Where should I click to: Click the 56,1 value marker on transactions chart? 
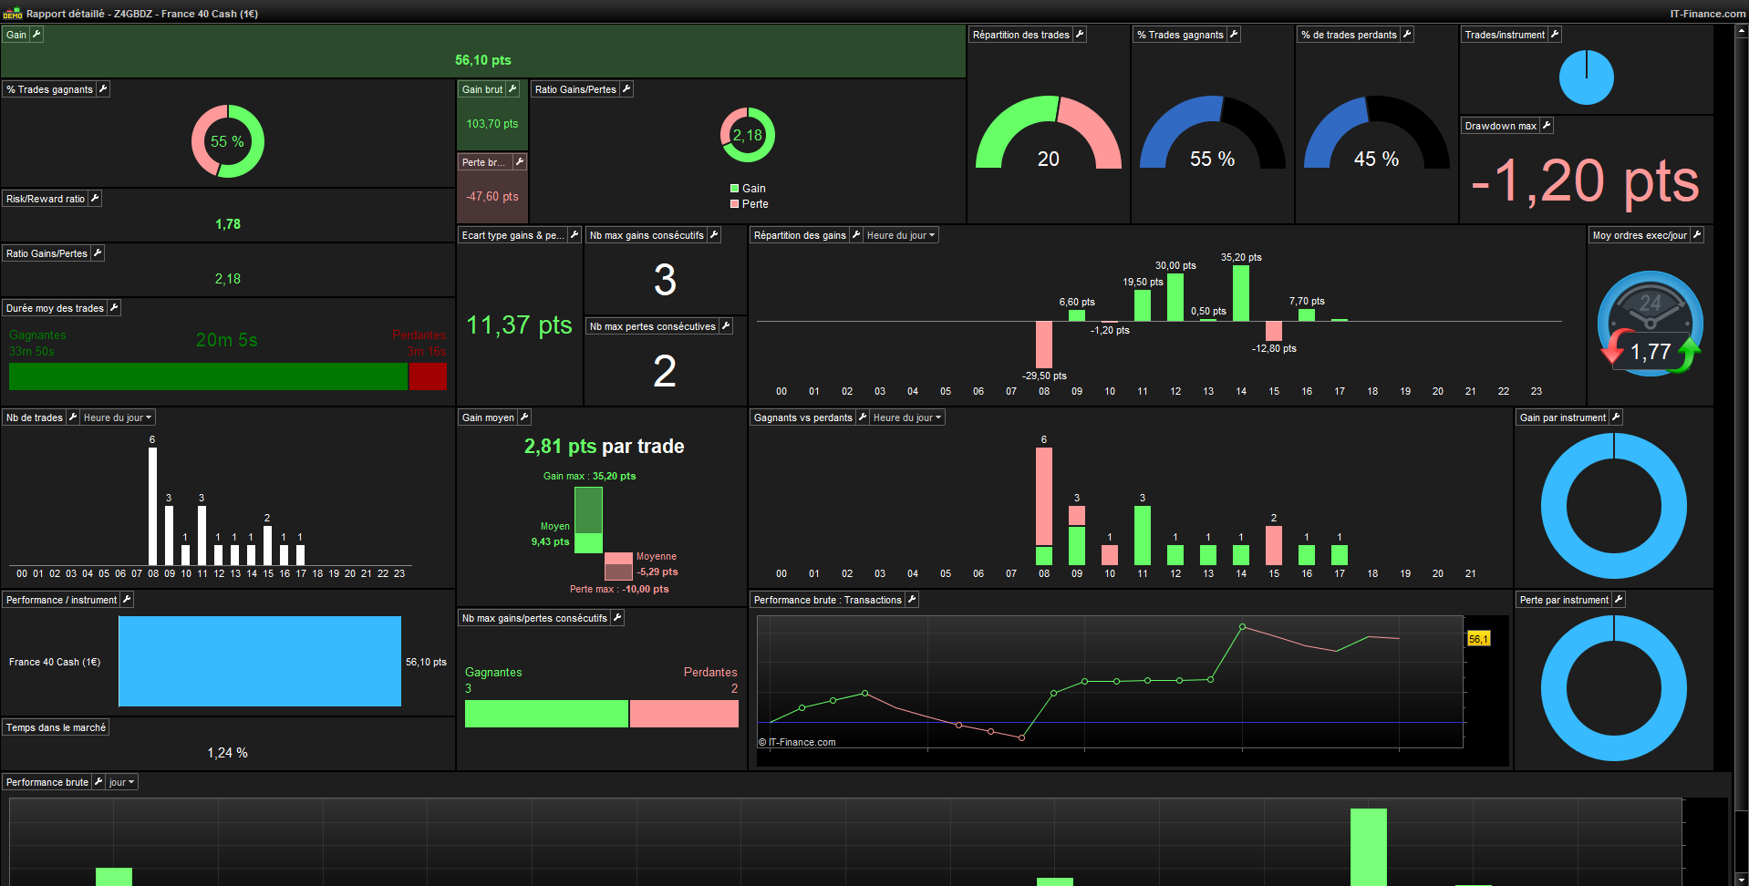[1478, 639]
